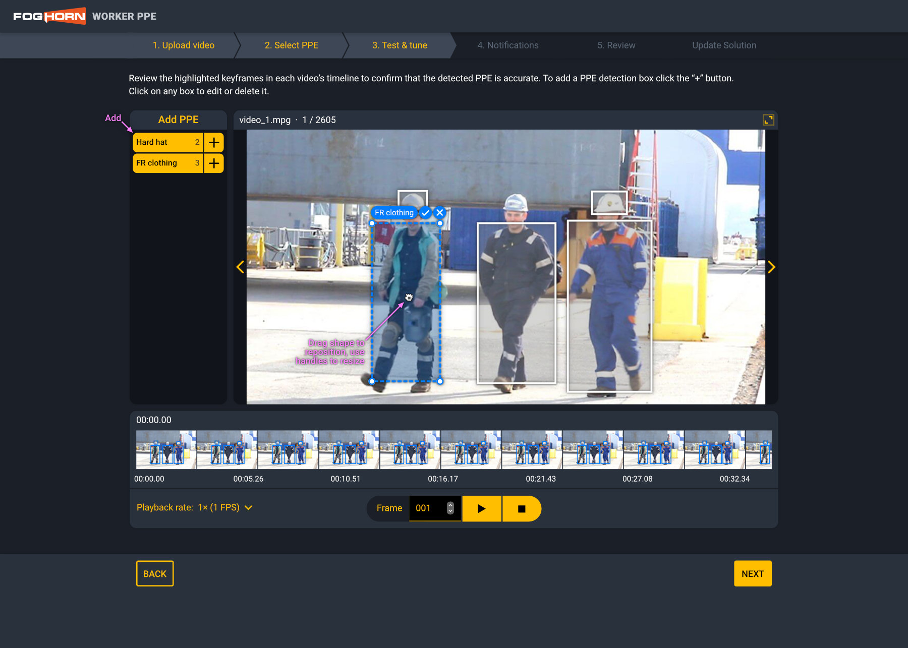The height and width of the screenshot is (648, 908).
Task: Add a new Hard hat detection box
Action: click(x=214, y=143)
